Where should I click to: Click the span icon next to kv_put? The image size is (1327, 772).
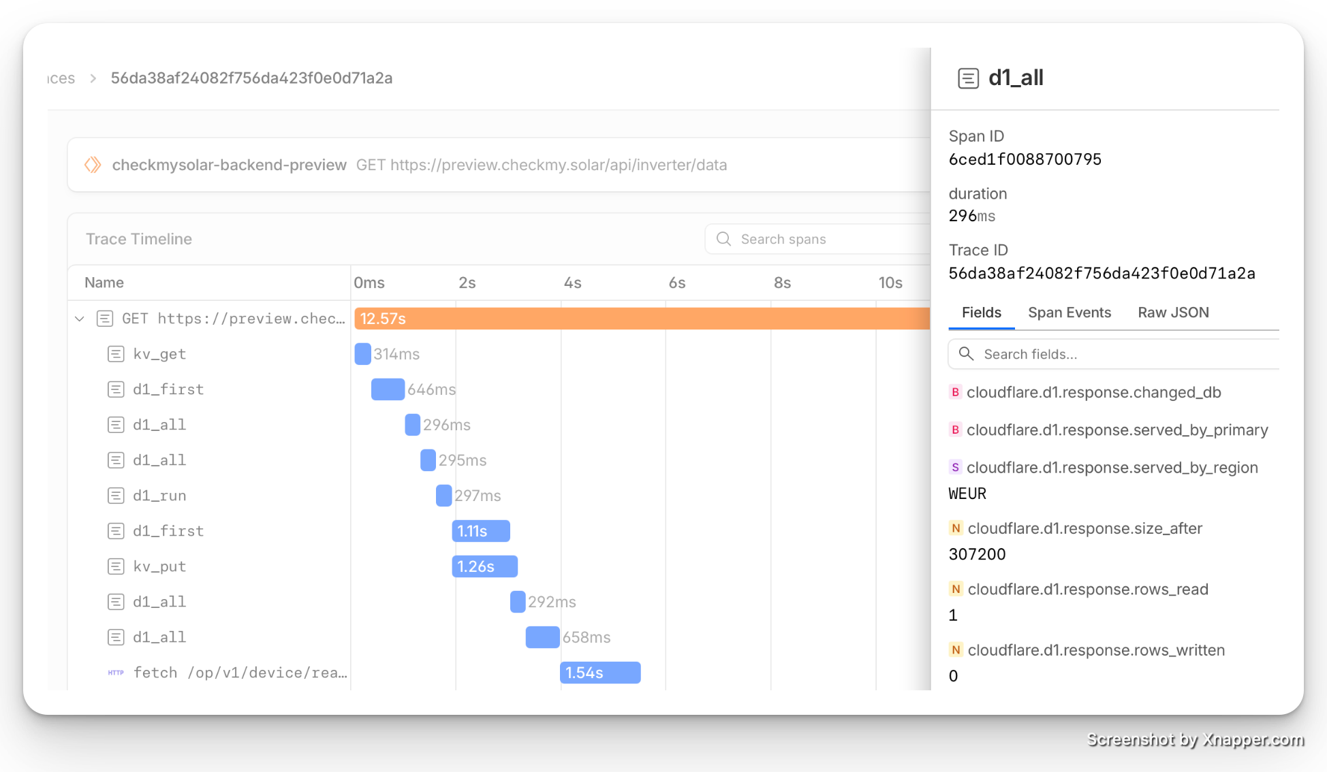tap(116, 566)
